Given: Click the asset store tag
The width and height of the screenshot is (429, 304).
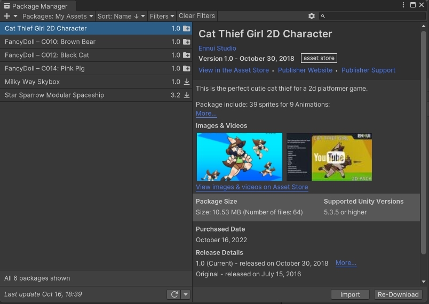Looking at the screenshot, I should click(x=319, y=58).
